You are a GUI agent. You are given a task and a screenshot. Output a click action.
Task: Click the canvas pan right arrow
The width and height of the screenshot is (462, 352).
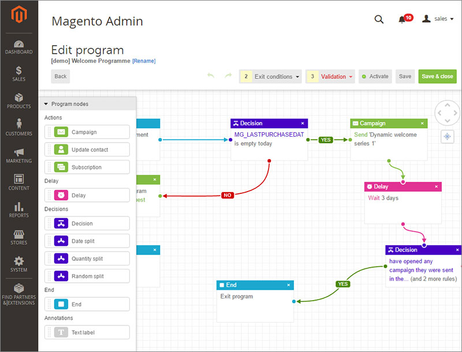click(455, 113)
